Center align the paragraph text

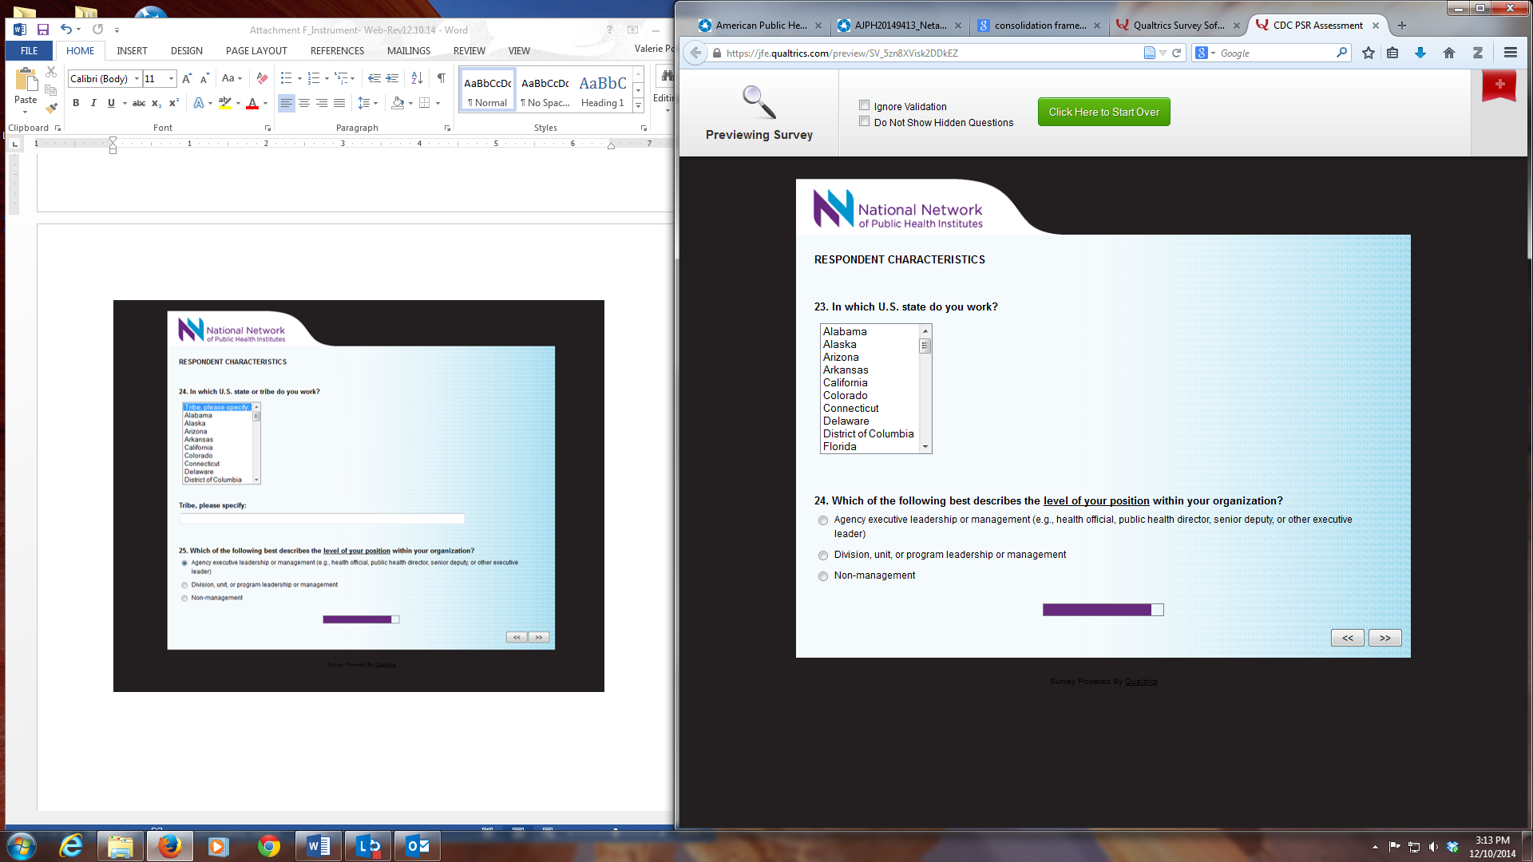point(304,103)
